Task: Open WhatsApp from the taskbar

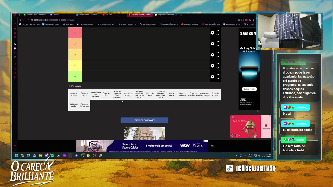Action: coord(82,156)
